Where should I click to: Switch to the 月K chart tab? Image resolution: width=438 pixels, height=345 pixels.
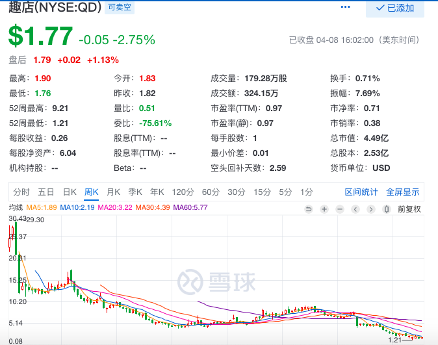[x=113, y=192]
